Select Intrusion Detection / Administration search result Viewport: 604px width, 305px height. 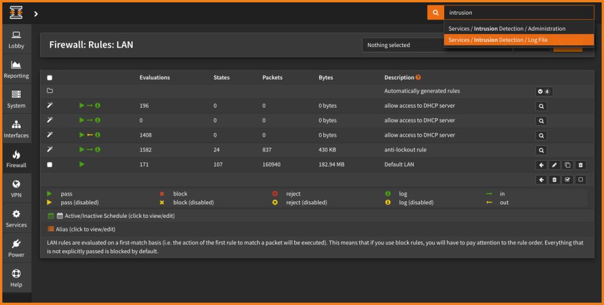tap(507, 28)
